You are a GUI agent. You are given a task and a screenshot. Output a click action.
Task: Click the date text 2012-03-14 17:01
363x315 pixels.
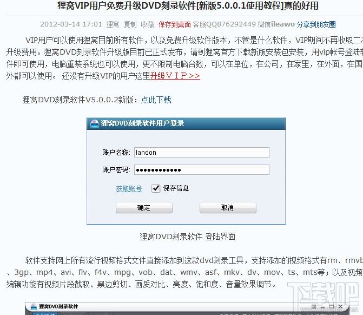coord(71,24)
